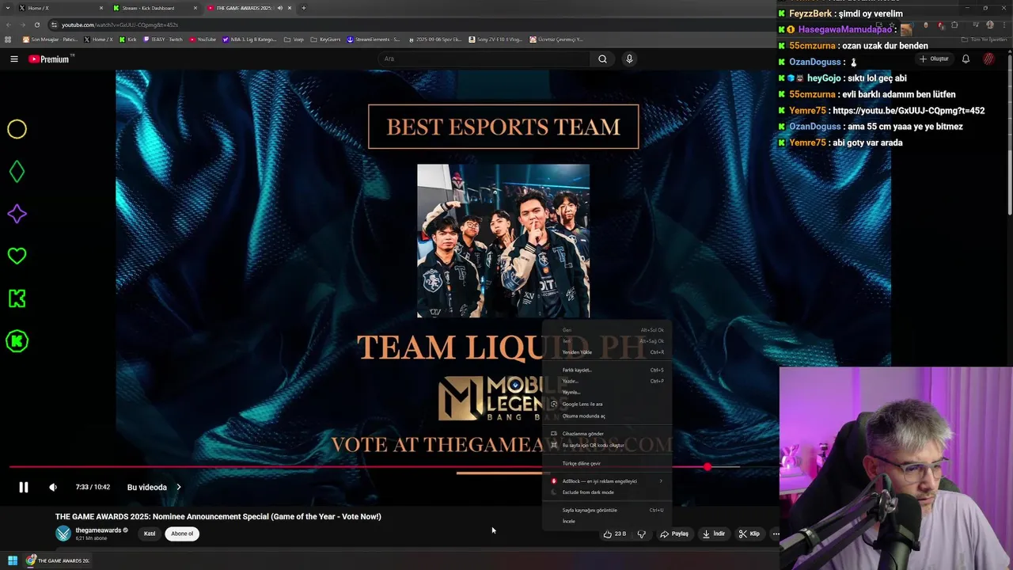1013x570 pixels.
Task: Mute the video with the speaker icon
Action: [x=53, y=487]
